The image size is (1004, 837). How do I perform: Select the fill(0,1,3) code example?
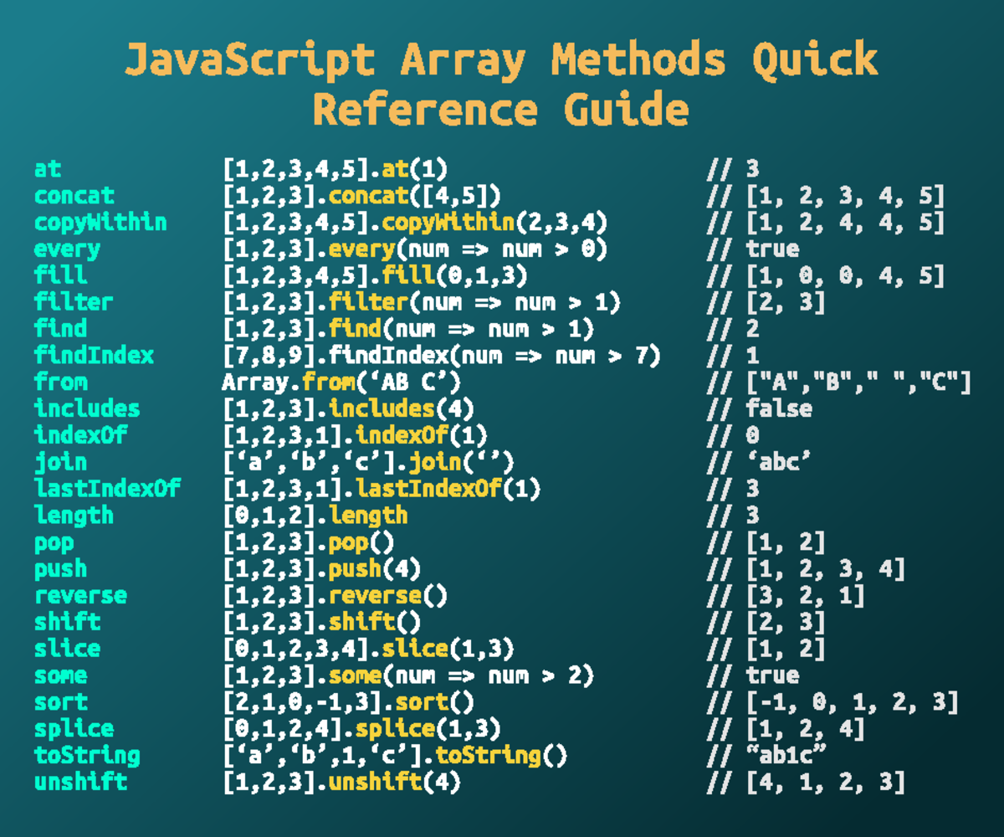[376, 275]
